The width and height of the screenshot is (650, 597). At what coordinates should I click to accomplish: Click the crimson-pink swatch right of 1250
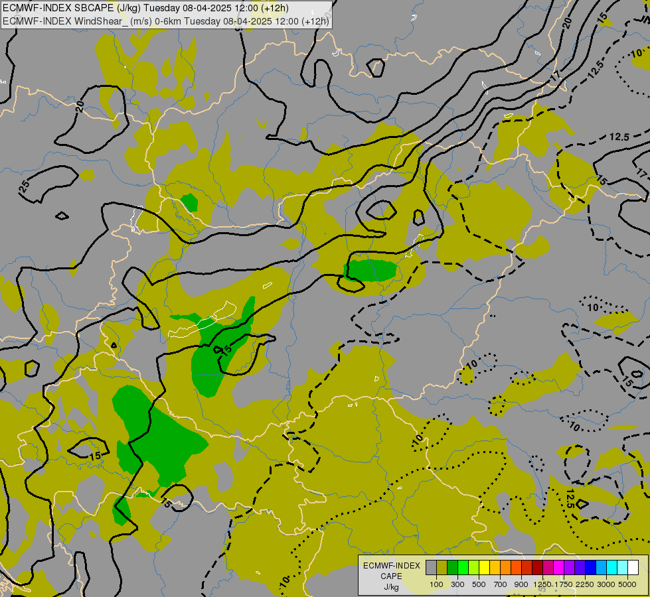point(548,567)
